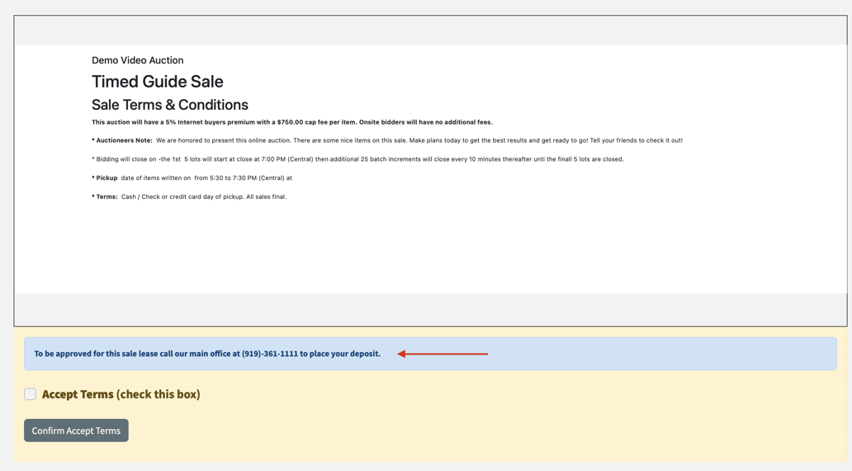Click the "Accept Terms (check this box)" label
This screenshot has height=471, width=852.
(x=121, y=394)
